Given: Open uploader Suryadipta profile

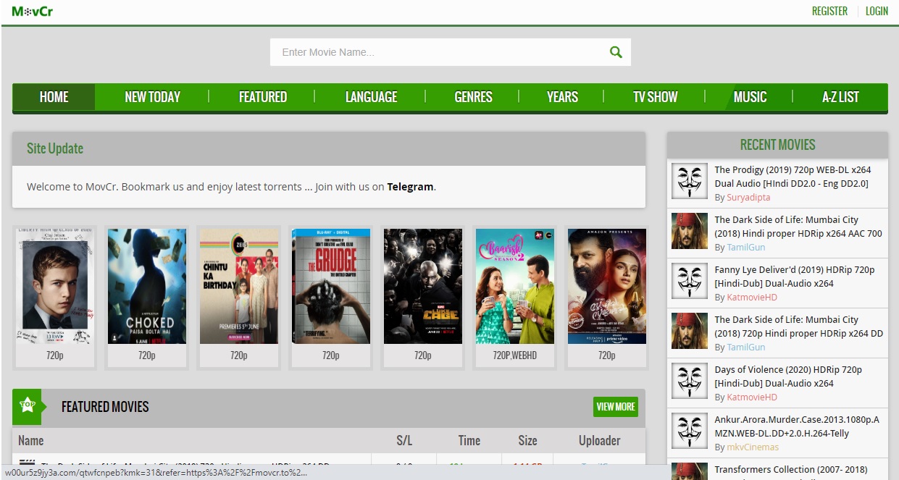Looking at the screenshot, I should tap(748, 198).
